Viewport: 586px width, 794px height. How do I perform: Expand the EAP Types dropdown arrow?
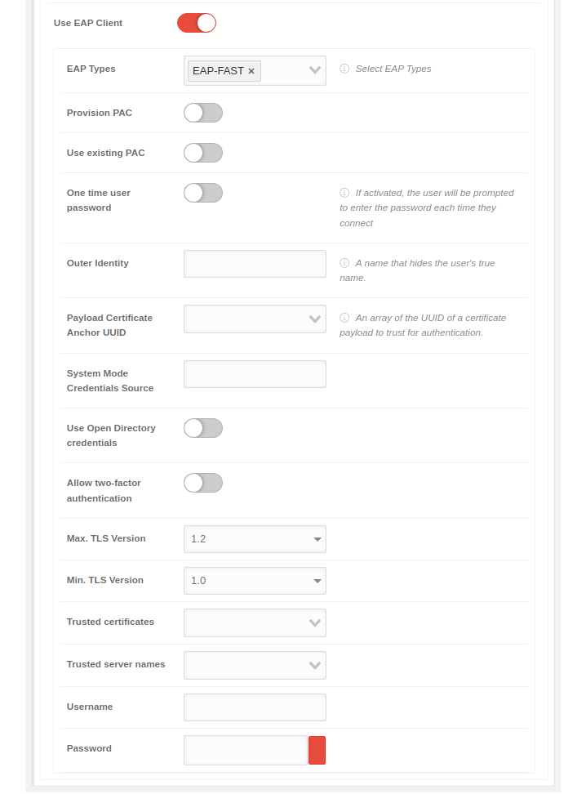click(315, 70)
